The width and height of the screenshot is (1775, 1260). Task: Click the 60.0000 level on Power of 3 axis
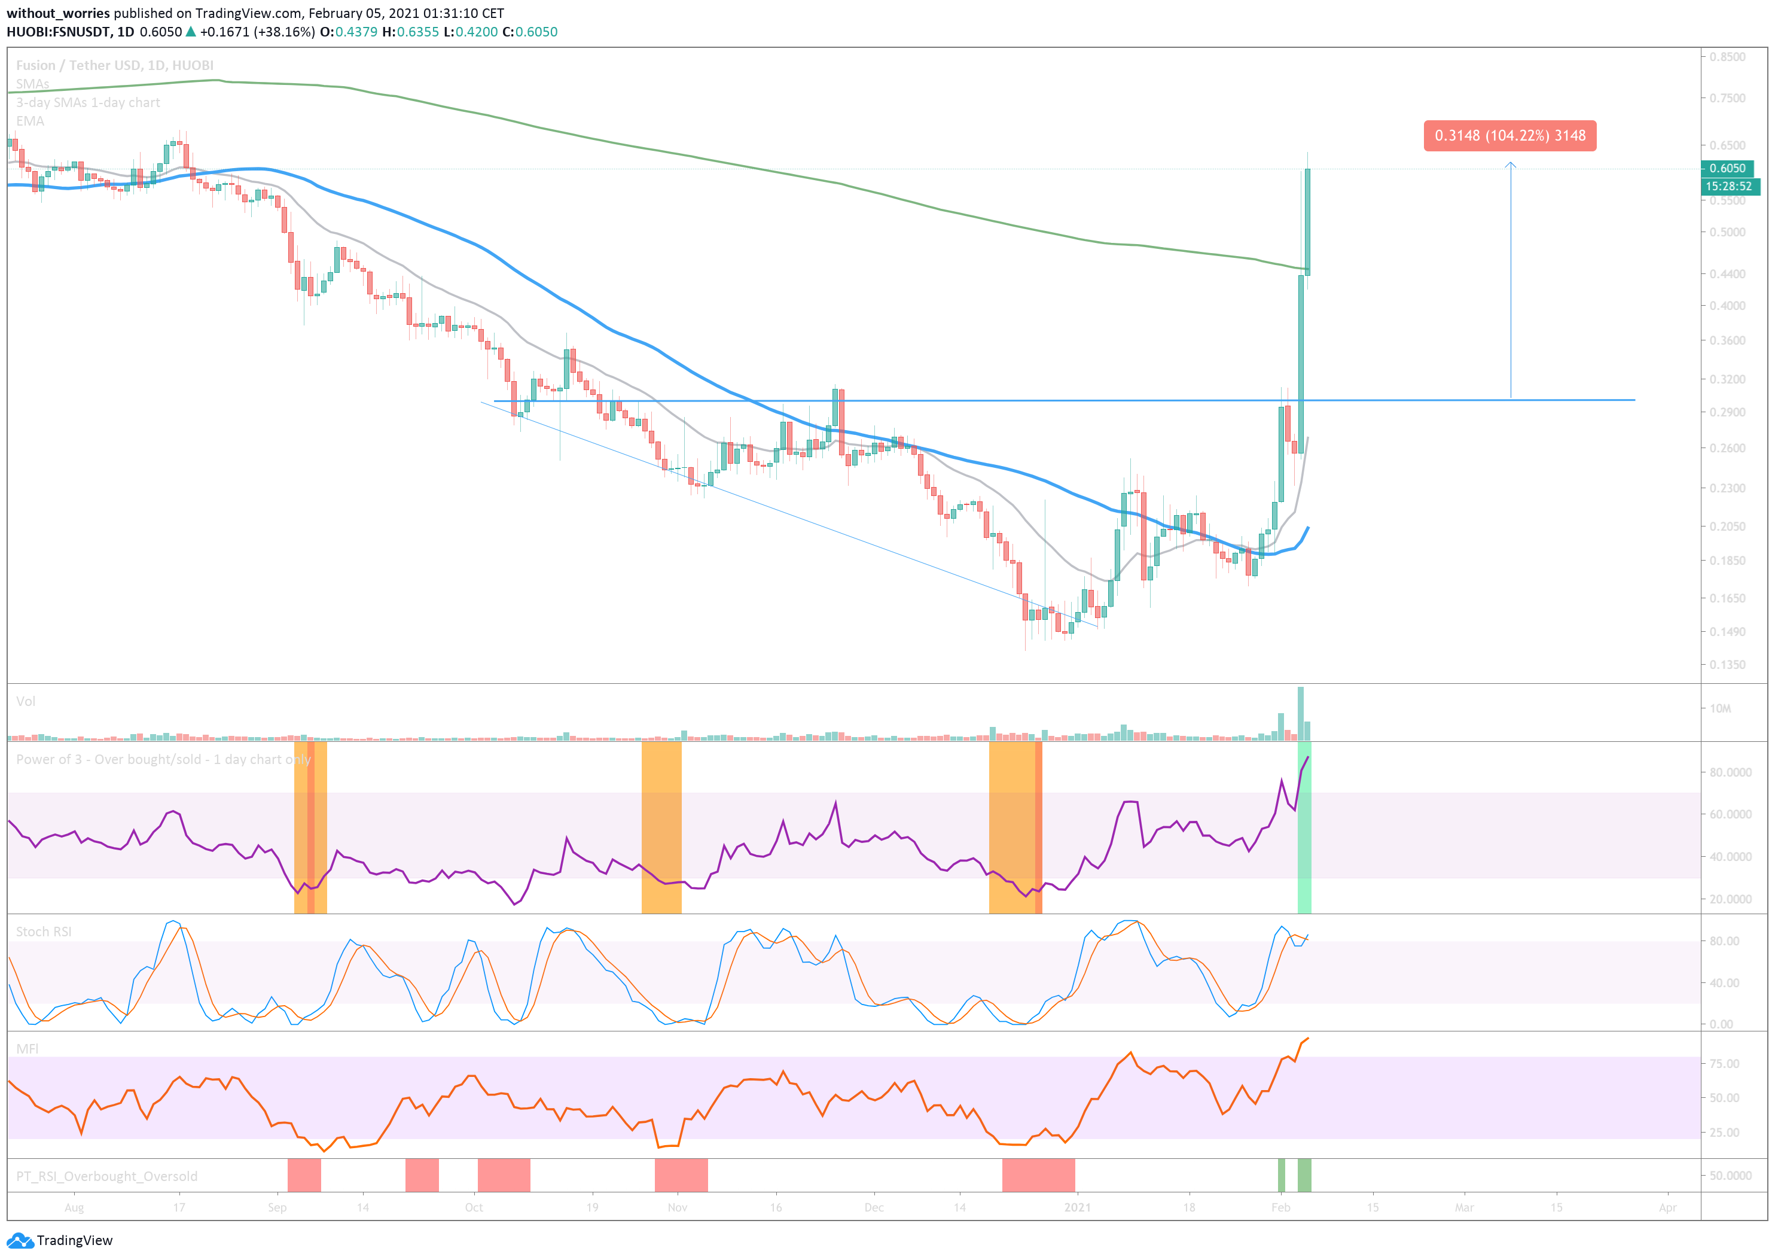pyautogui.click(x=1730, y=815)
